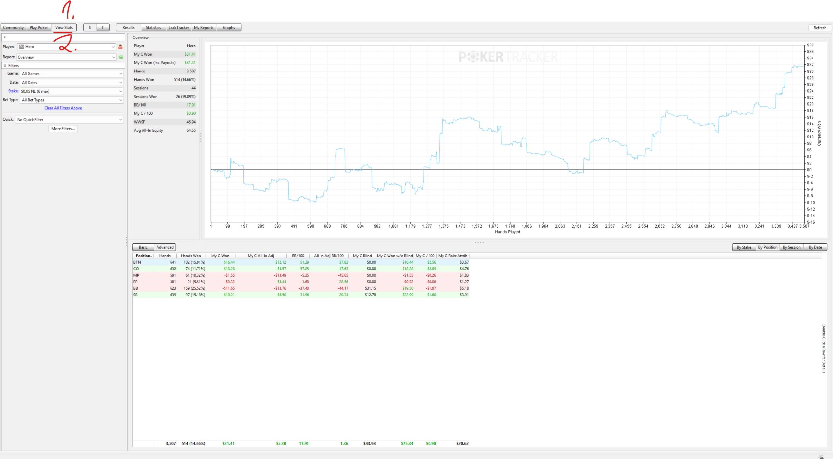Image resolution: width=833 pixels, height=459 pixels.
Task: Click the Currency Won axis label
Action: [x=819, y=134]
